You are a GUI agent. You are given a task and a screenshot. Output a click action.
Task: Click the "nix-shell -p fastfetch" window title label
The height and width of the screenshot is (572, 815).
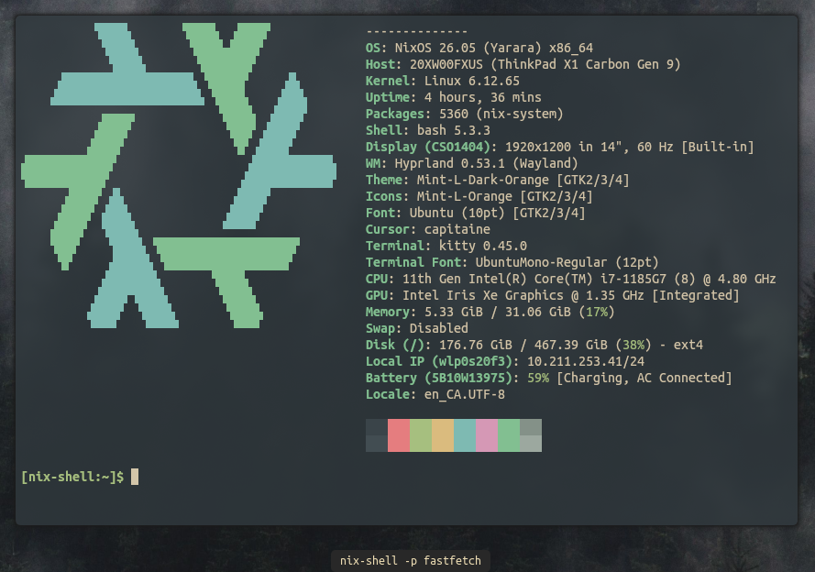point(409,561)
